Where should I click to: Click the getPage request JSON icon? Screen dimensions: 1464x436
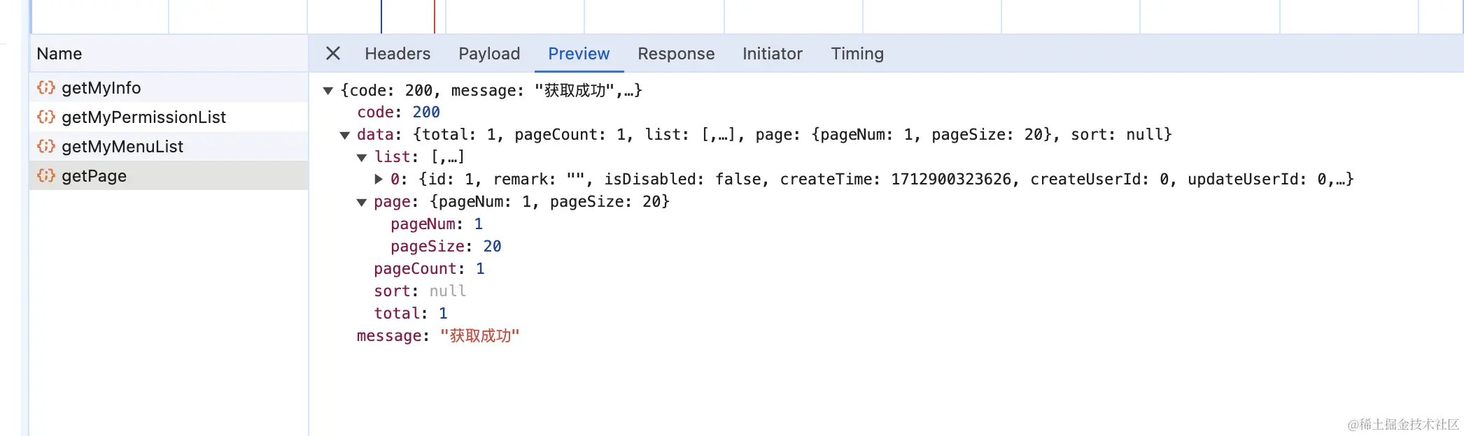[46, 176]
